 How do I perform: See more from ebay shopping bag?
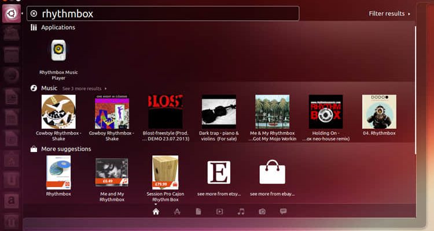(x=273, y=178)
